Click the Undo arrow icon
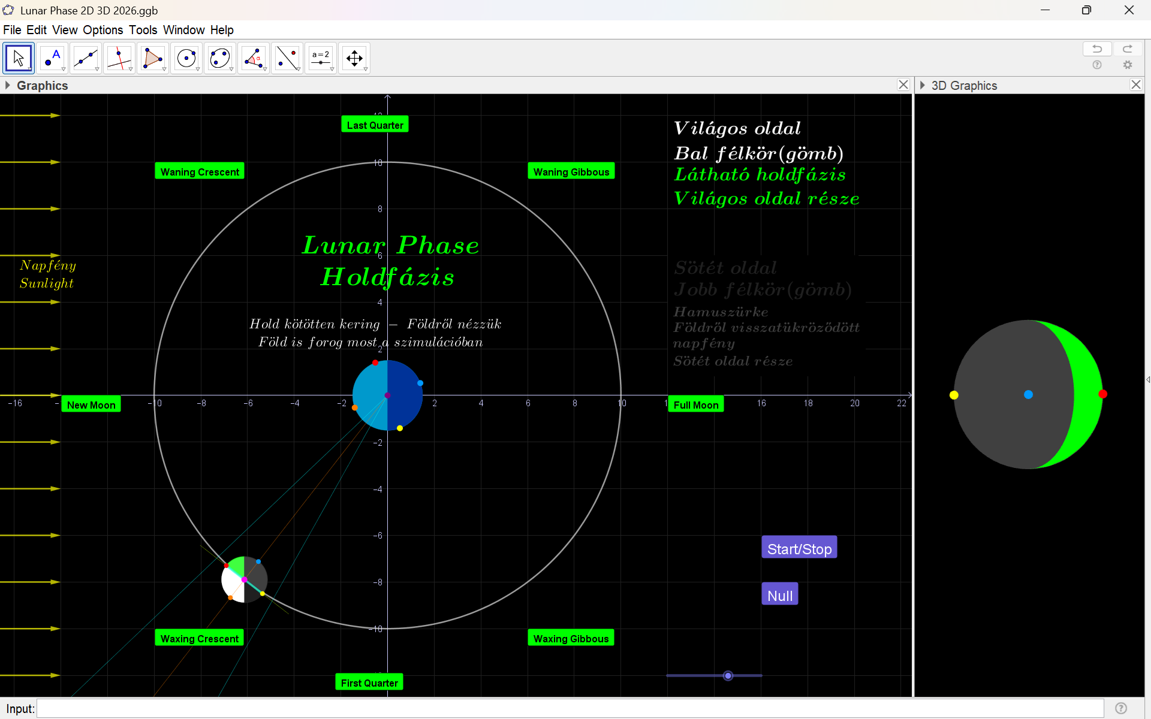Screen dimensions: 1151x719 pyautogui.click(x=1097, y=49)
